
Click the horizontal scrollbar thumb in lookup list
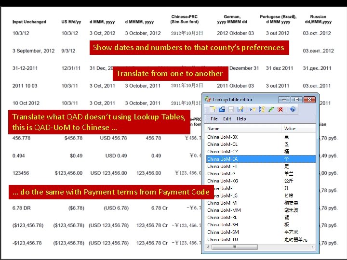pyautogui.click(x=234, y=247)
